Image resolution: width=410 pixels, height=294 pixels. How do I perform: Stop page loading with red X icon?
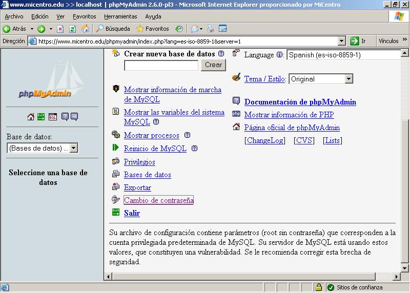point(60,29)
